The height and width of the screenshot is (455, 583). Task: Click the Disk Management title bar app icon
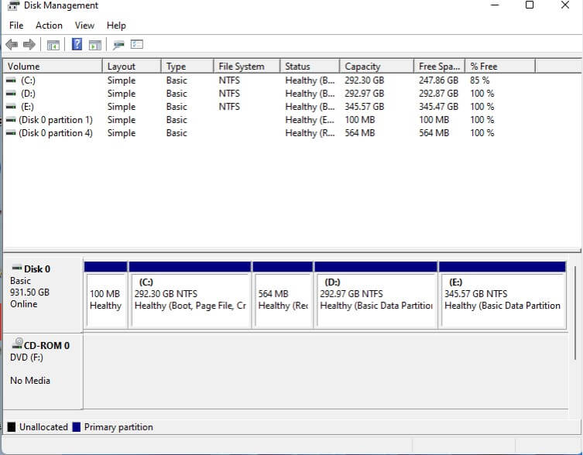click(13, 5)
